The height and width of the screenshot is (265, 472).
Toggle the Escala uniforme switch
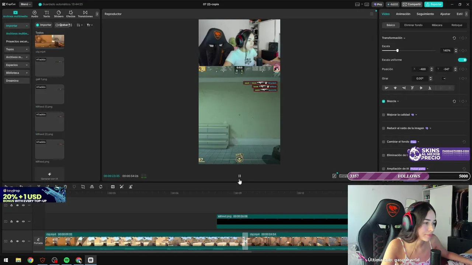click(462, 60)
